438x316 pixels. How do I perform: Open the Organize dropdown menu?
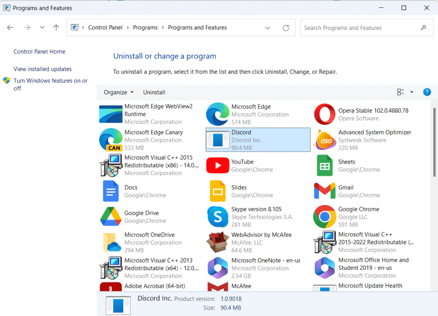(x=118, y=92)
